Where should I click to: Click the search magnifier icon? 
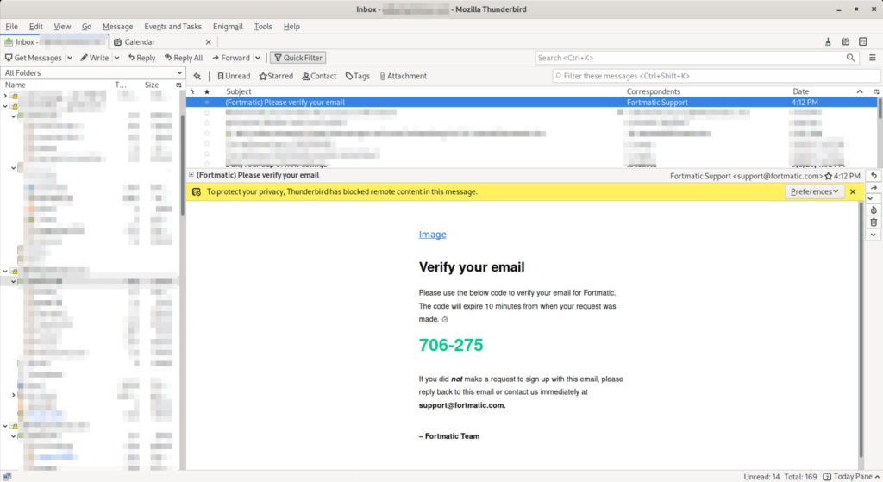click(x=850, y=58)
